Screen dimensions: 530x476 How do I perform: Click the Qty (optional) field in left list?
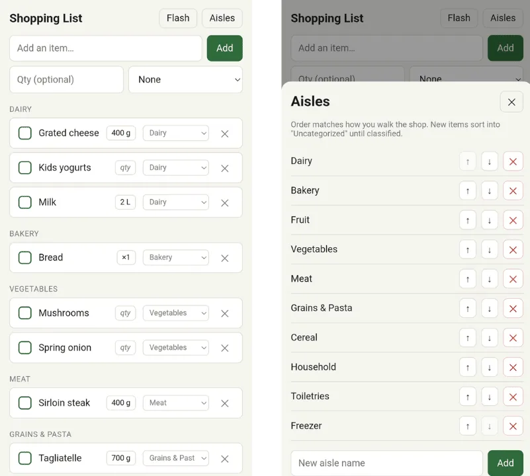coord(67,80)
